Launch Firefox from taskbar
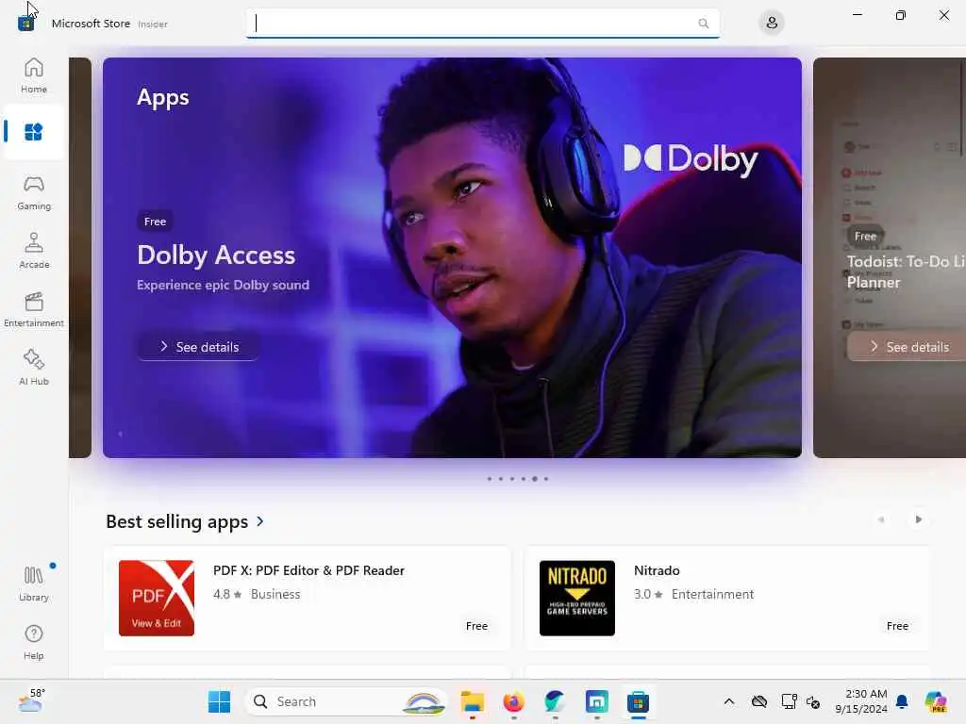Screen dimensions: 966x724 click(x=514, y=701)
